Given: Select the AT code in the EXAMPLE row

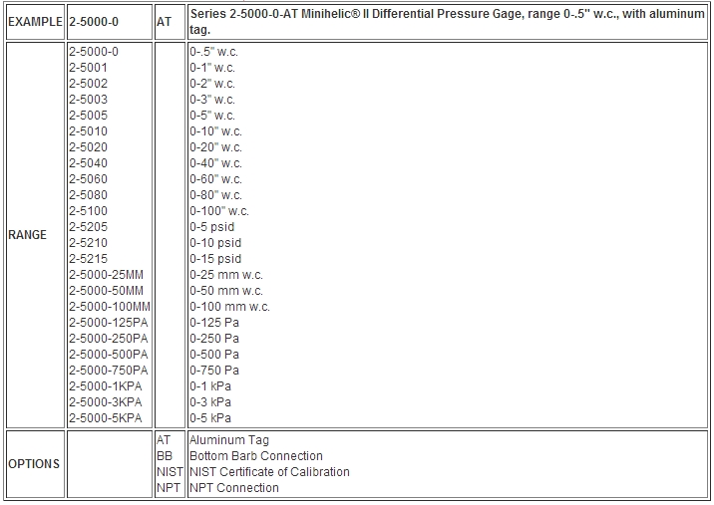Looking at the screenshot, I should click(164, 22).
